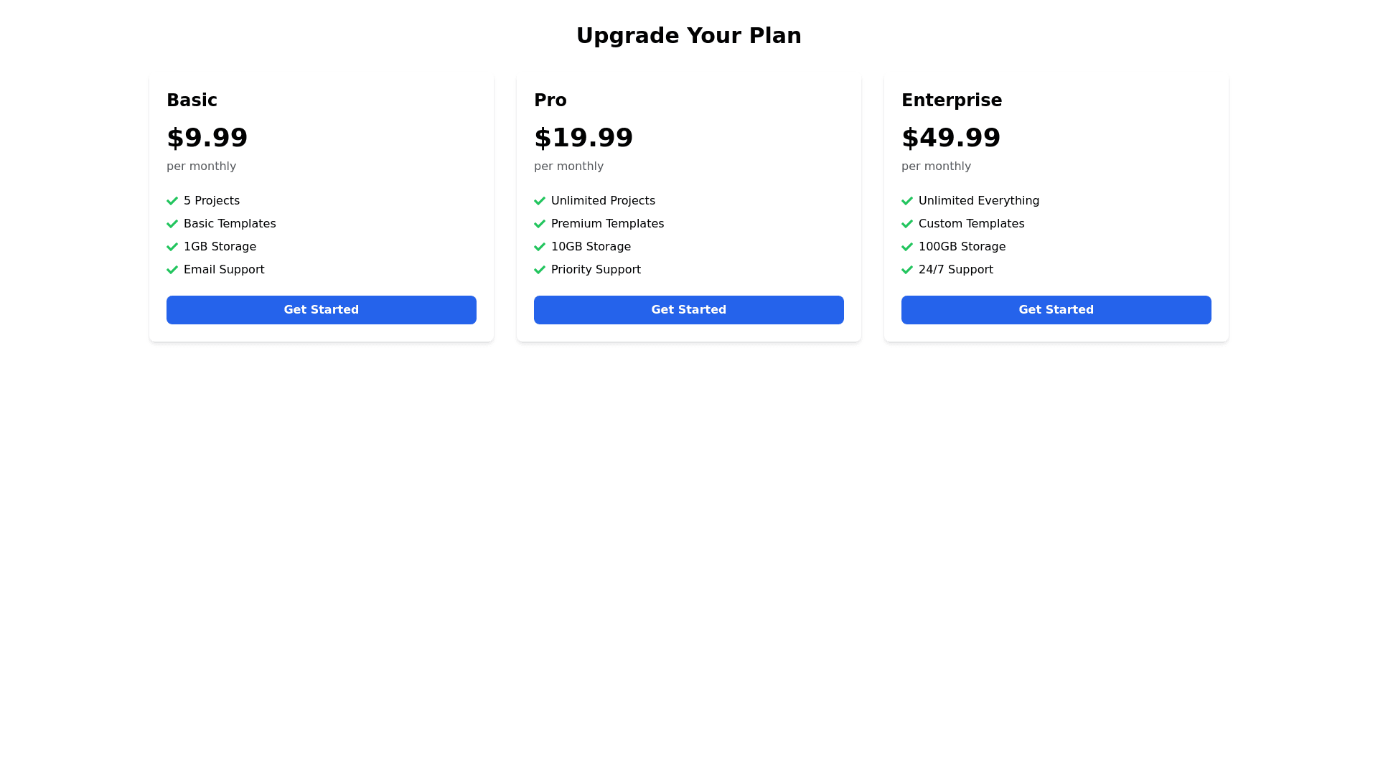Click the Upgrade Your Plan heading

coord(688,35)
